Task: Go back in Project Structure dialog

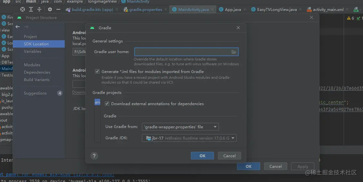Action: tap(18, 27)
